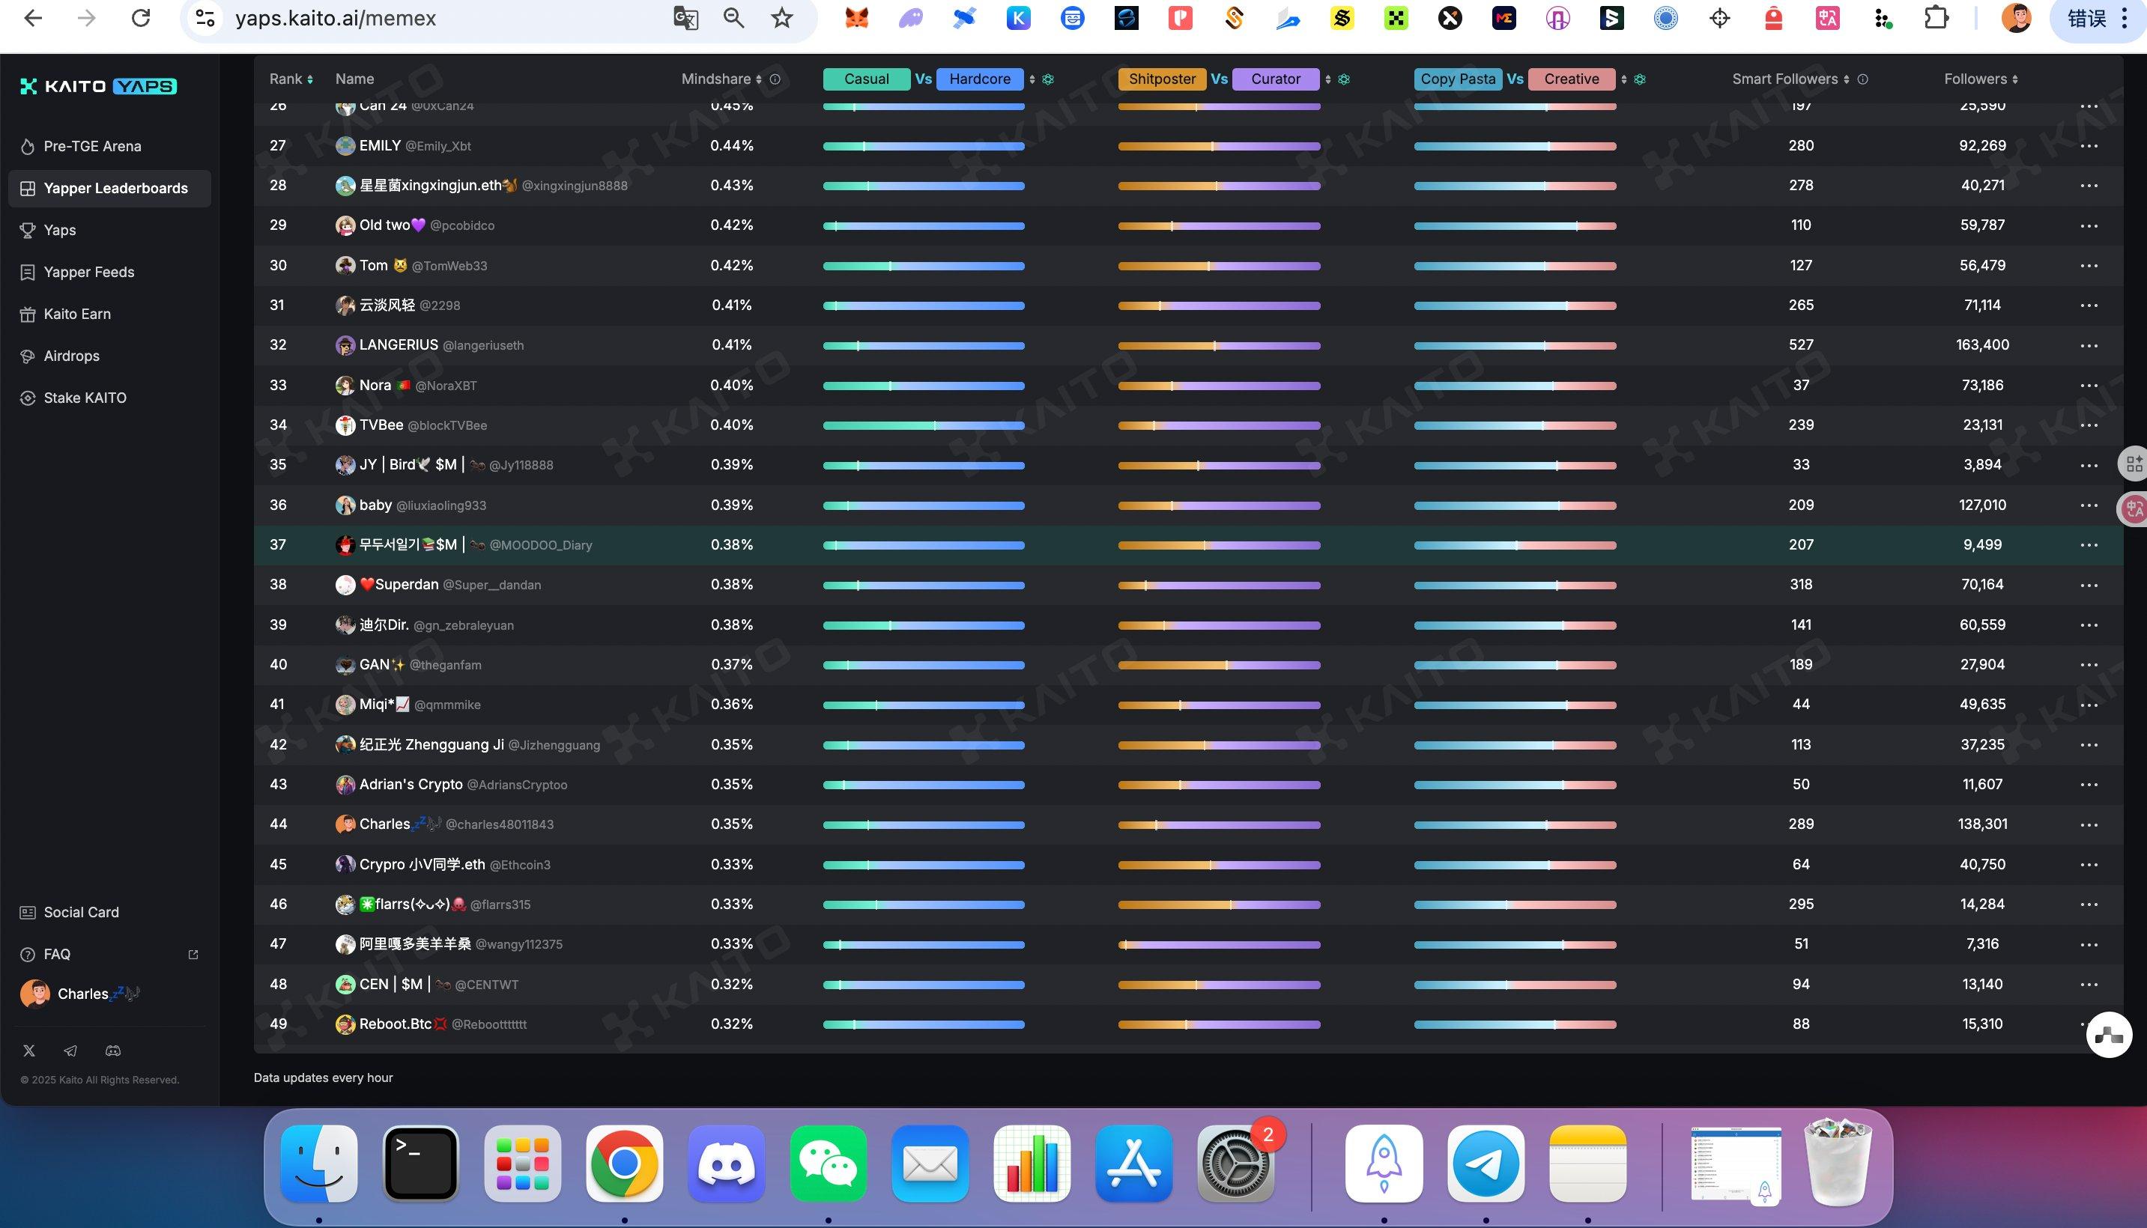This screenshot has height=1228, width=2147.
Task: Open the Telegram footer icon
Action: tap(71, 1051)
